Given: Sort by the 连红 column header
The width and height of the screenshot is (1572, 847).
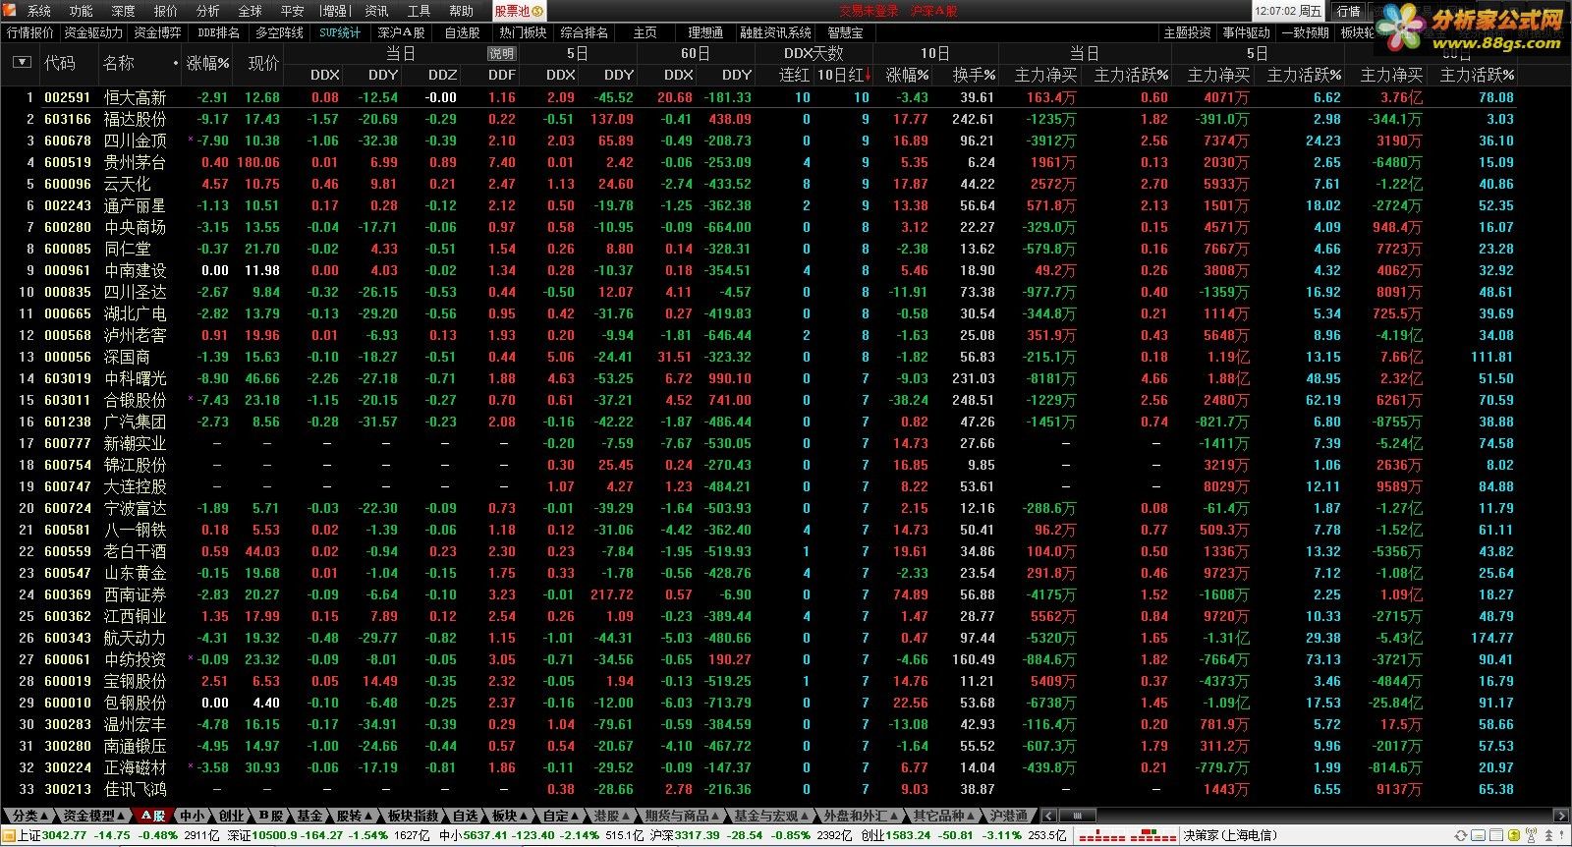Looking at the screenshot, I should (794, 75).
